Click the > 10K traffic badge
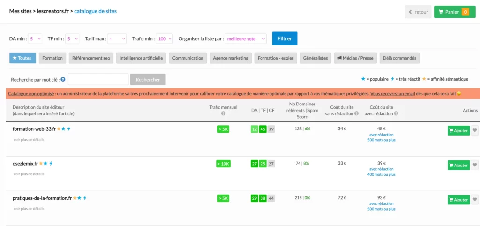The height and width of the screenshot is (226, 480). coord(223,164)
